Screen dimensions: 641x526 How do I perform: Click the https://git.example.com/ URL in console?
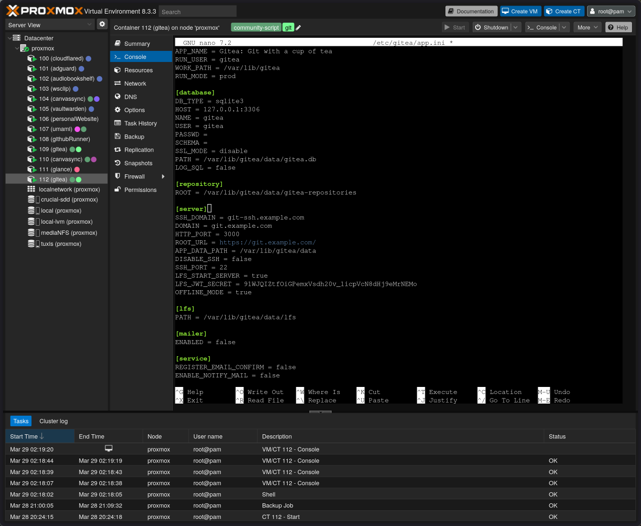(x=268, y=242)
